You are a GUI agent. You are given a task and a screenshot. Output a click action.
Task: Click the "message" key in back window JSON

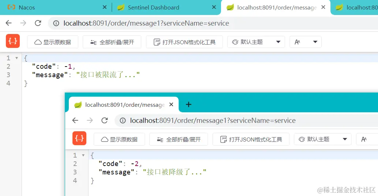pos(50,75)
